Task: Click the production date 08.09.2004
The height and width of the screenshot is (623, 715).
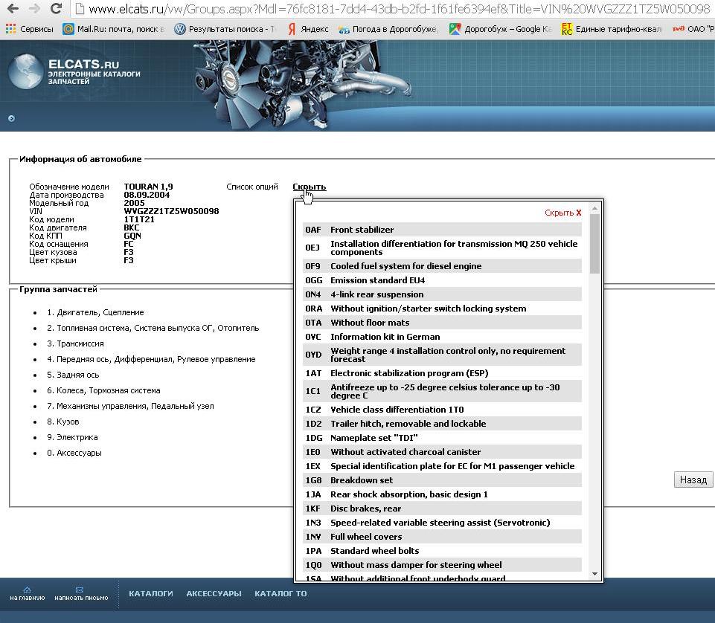Action: 147,195
